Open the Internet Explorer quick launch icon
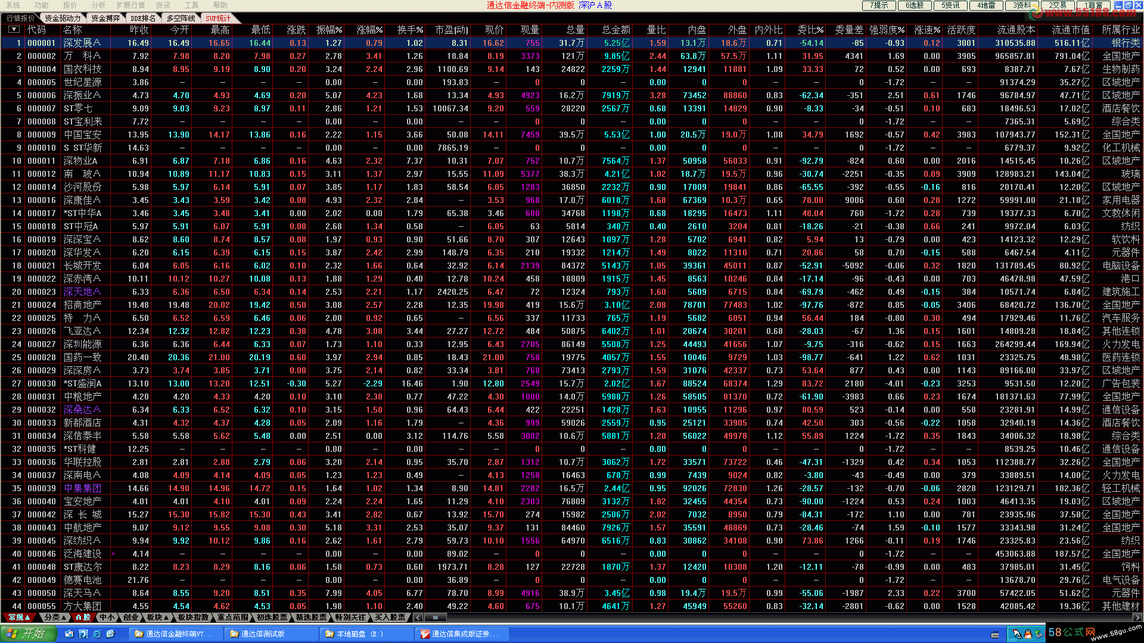This screenshot has height=643, width=1144. coord(97,633)
